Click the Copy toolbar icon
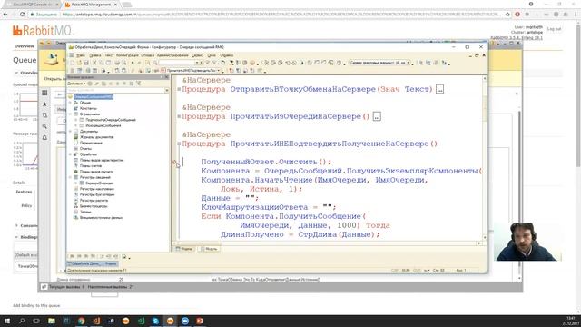This screenshot has width=581, height=327. pyautogui.click(x=101, y=63)
